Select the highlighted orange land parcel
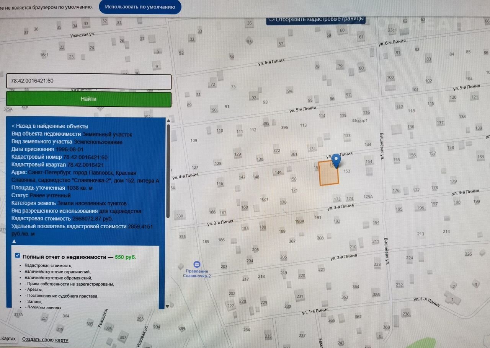The image size is (490, 348). (329, 174)
